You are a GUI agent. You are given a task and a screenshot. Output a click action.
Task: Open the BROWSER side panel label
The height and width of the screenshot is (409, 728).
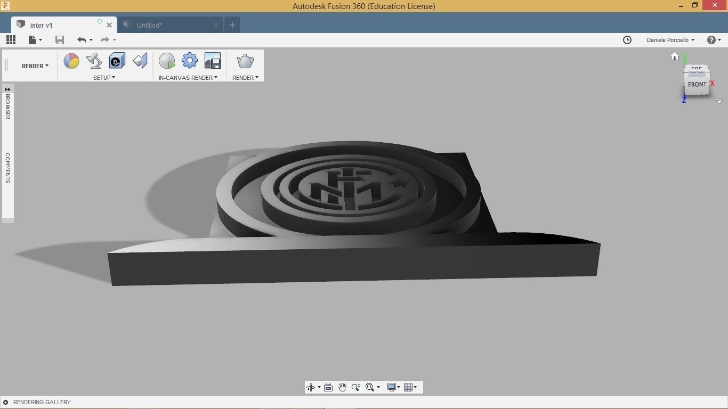[x=8, y=107]
